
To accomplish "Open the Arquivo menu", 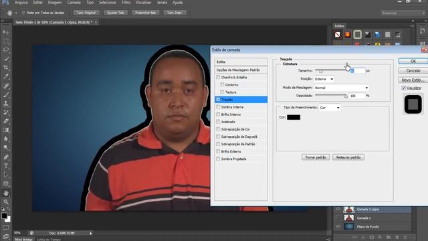I will tap(21, 3).
